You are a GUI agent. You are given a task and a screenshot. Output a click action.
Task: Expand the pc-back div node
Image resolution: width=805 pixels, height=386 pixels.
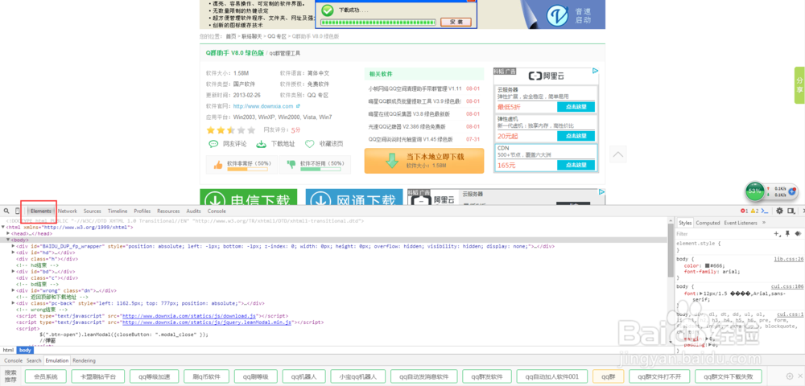[14, 303]
